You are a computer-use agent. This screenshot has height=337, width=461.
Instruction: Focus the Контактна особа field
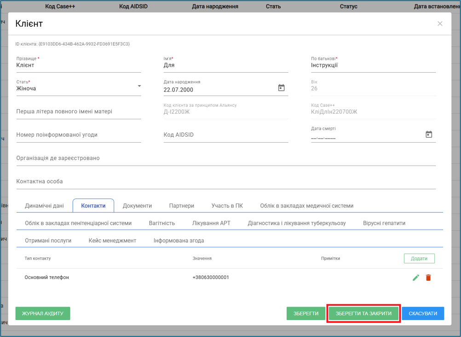pos(226,181)
